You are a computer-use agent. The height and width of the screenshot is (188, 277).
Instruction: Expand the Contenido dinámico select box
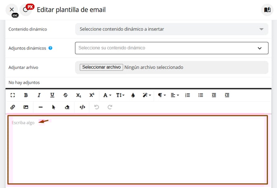tap(172, 29)
